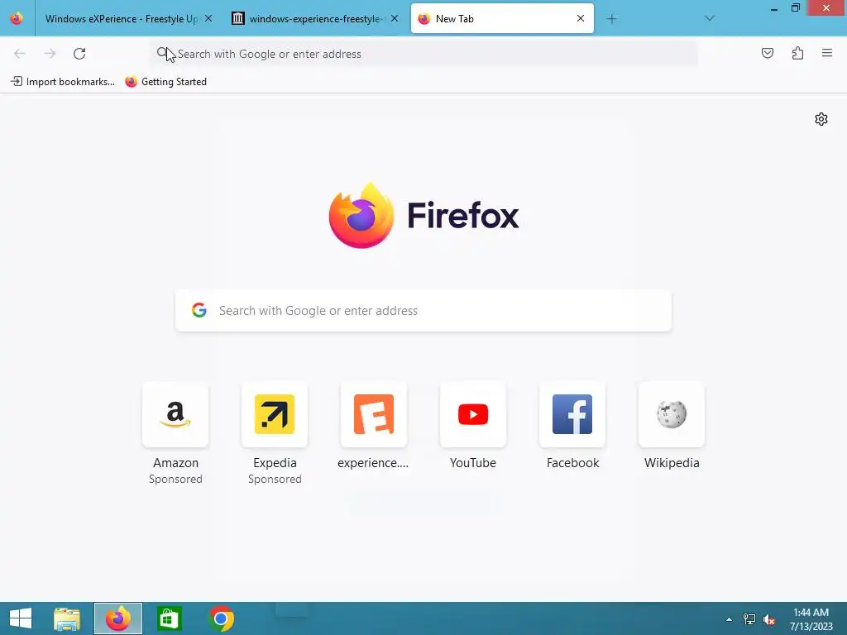Open Getting Started bookmark
Viewport: 847px width, 635px height.
click(x=165, y=82)
